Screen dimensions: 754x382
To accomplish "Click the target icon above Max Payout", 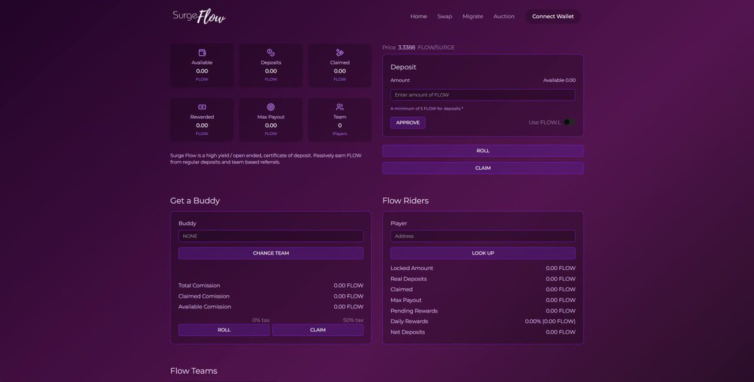I will (271, 107).
